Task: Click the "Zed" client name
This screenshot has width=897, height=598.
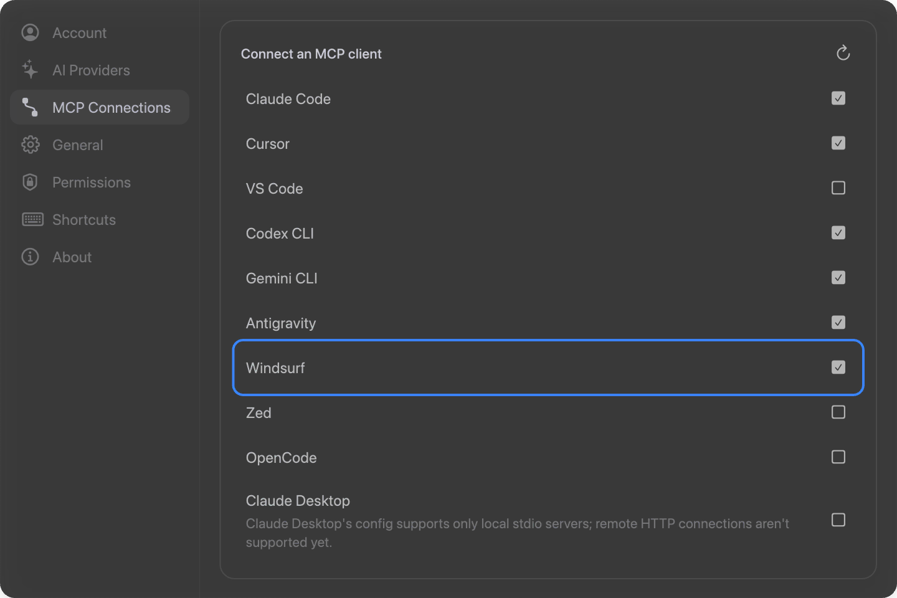Action: coord(259,413)
